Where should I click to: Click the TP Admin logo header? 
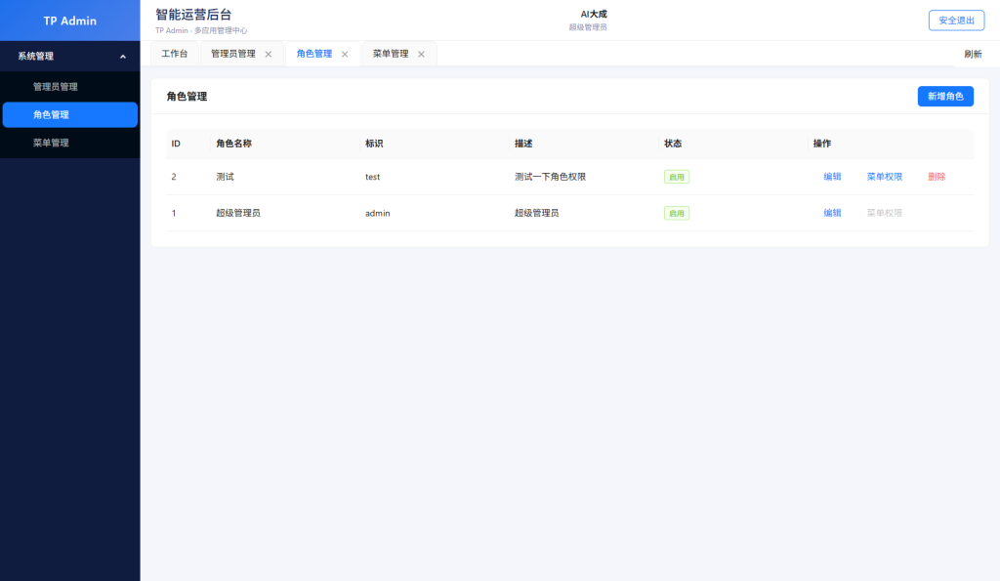tap(69, 21)
